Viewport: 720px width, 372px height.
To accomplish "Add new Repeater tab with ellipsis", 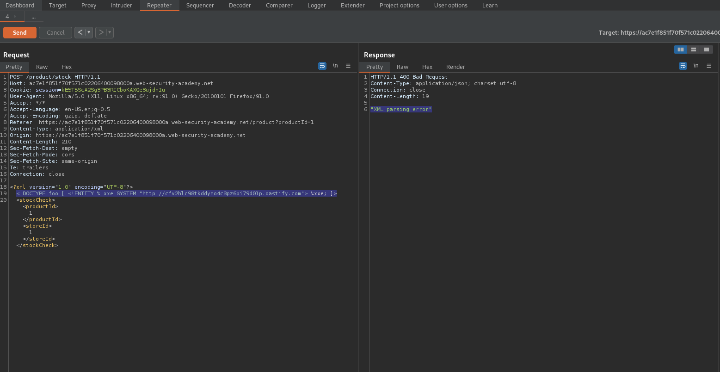I will pos(34,16).
